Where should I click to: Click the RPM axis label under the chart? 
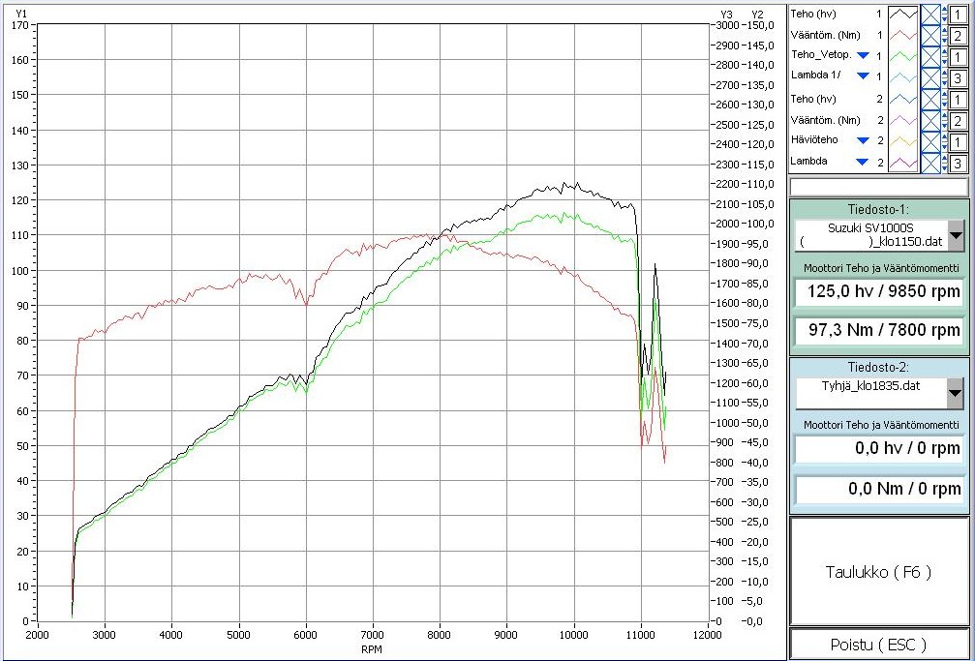coord(372,649)
